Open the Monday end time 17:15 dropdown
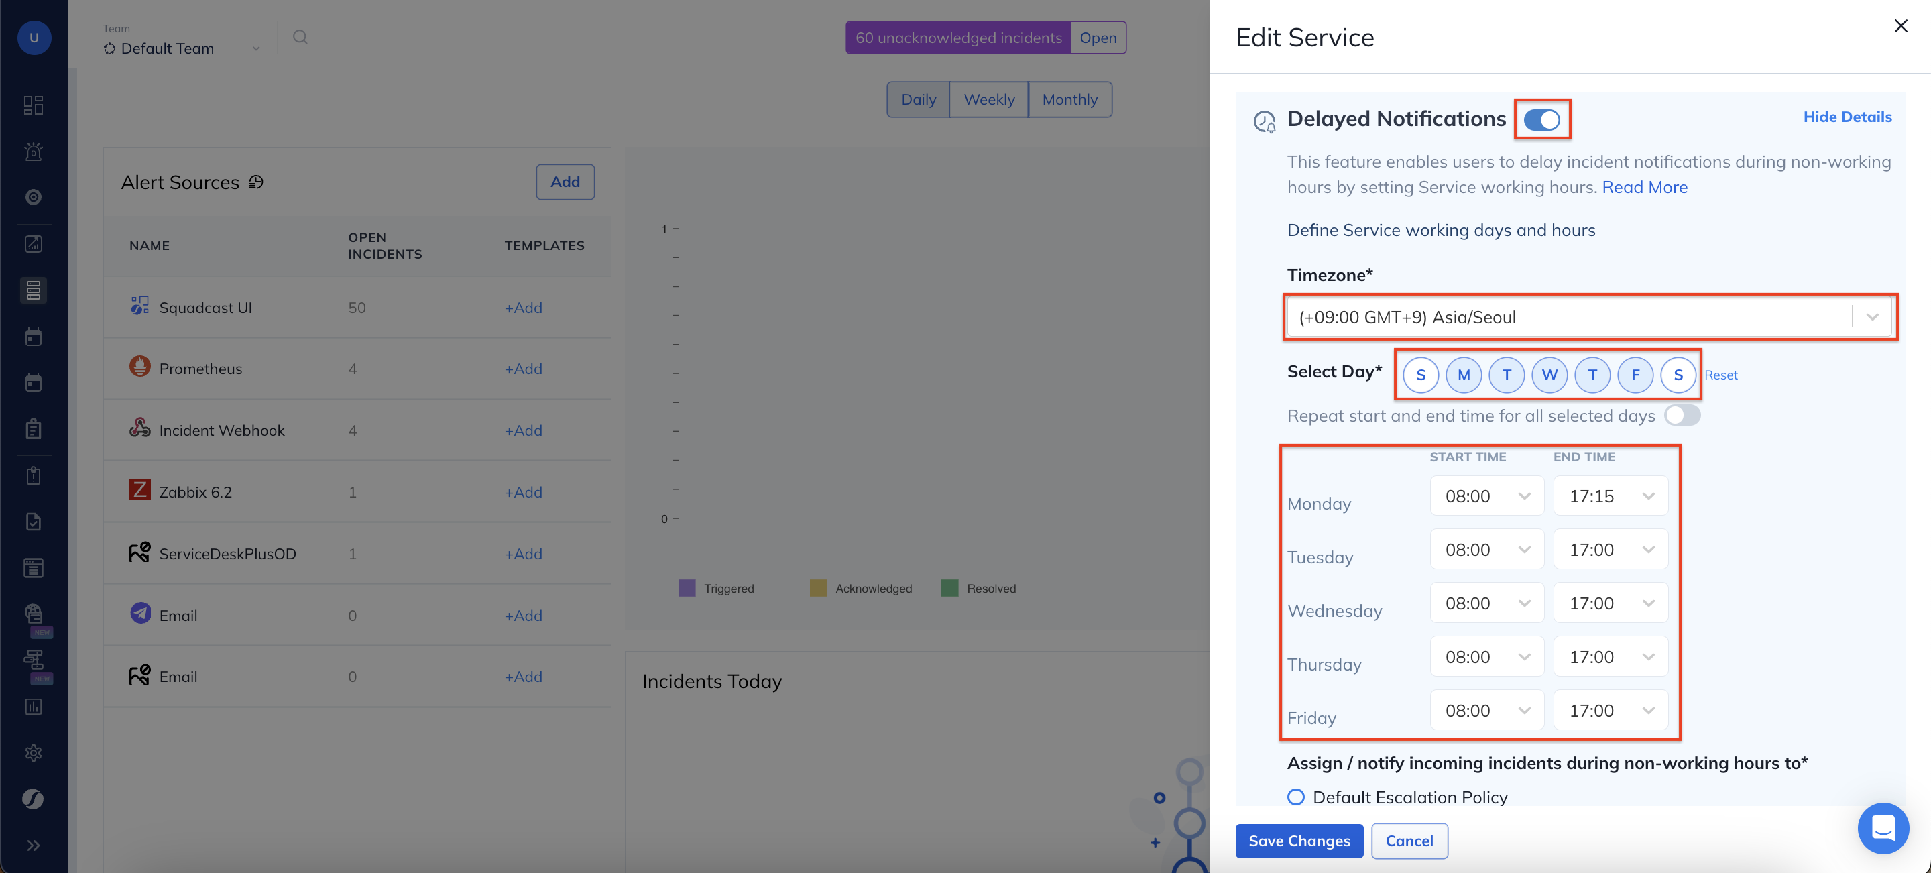Viewport: 1931px width, 873px height. pyautogui.click(x=1610, y=496)
